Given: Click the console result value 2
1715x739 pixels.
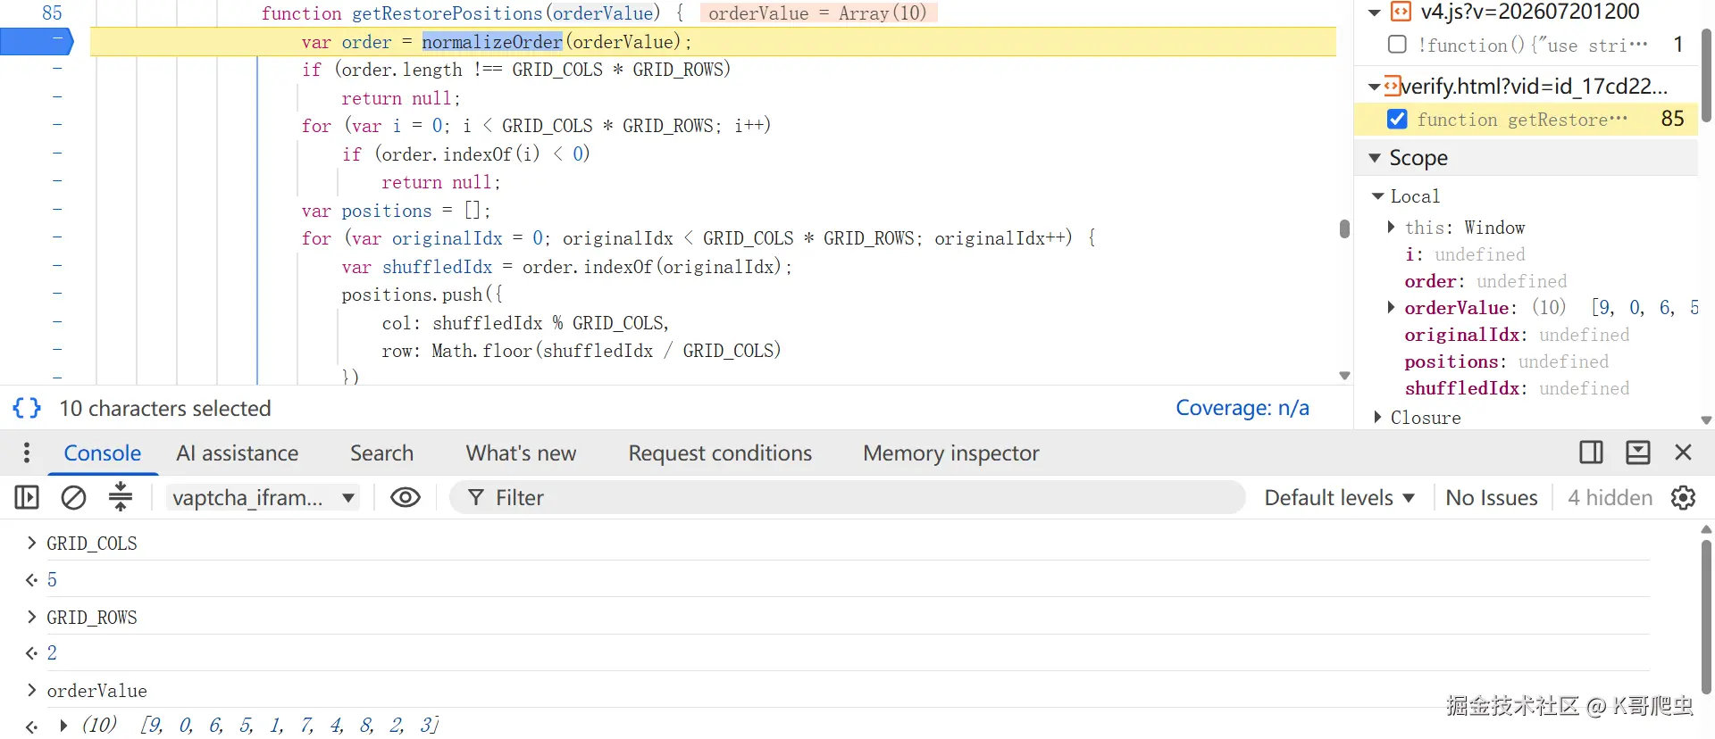Looking at the screenshot, I should click(52, 653).
